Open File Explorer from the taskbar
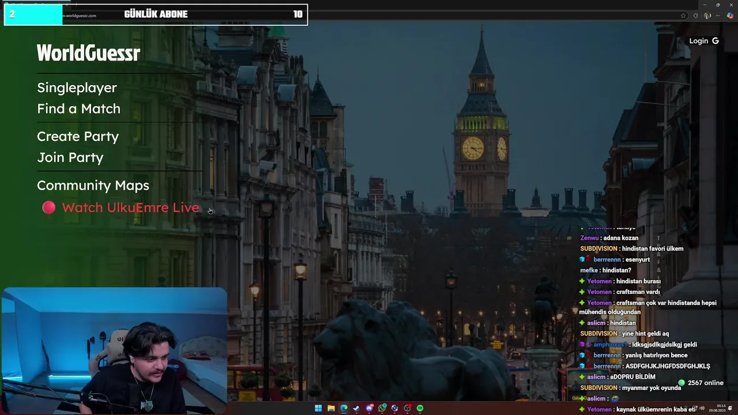Viewport: 738px width, 415px height. (331, 408)
